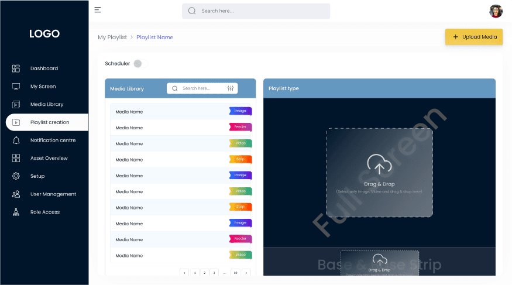Go to the previous page arrow
This screenshot has height=285, width=512.
pos(184,273)
